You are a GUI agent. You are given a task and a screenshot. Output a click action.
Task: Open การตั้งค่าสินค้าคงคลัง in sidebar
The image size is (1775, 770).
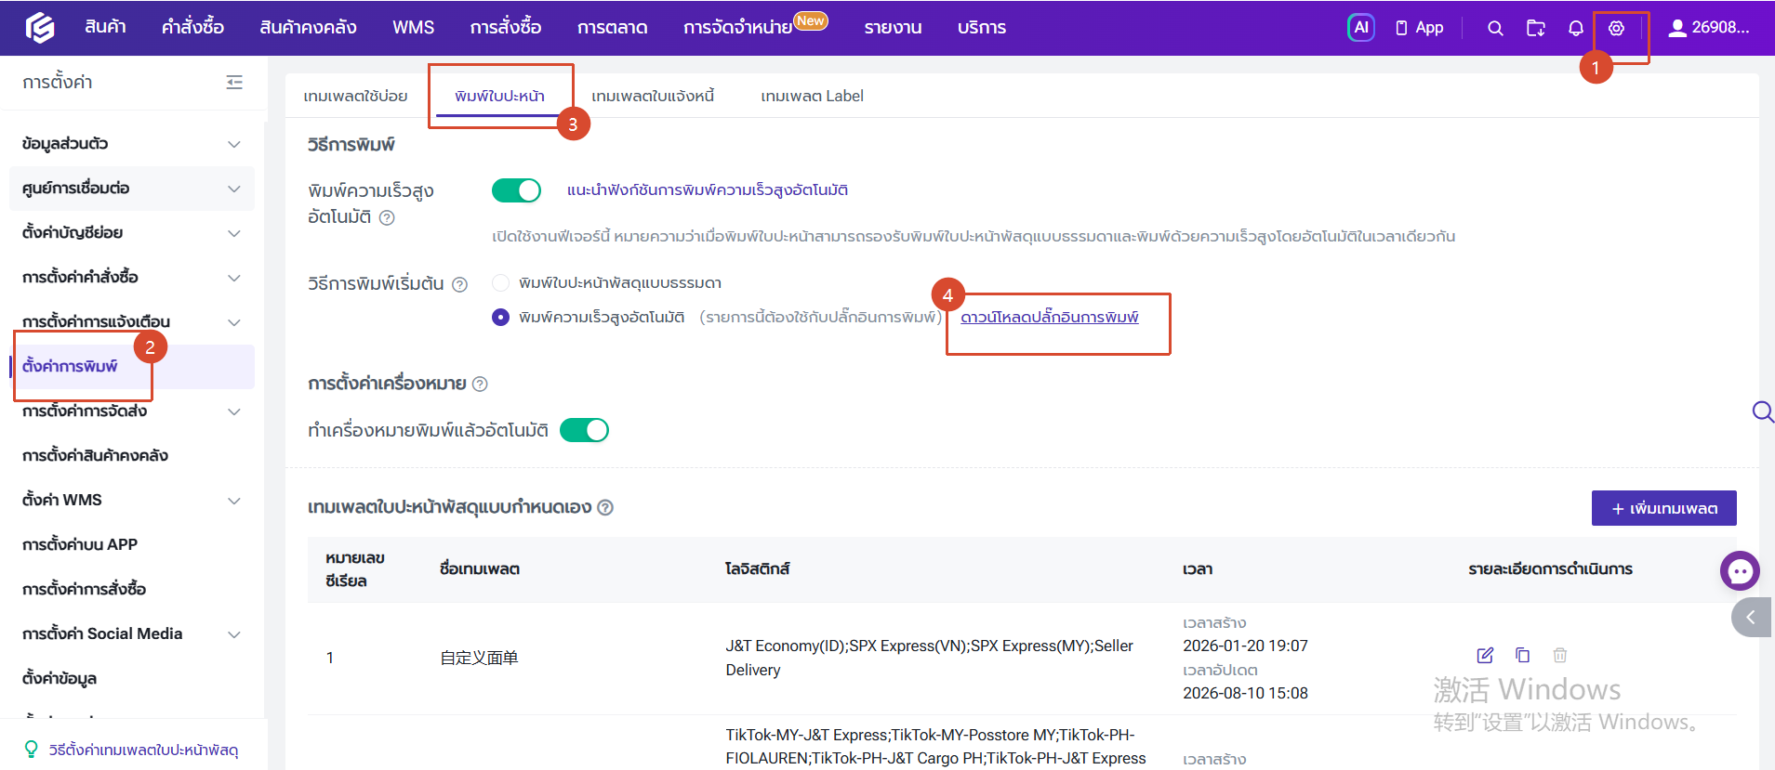pyautogui.click(x=131, y=456)
